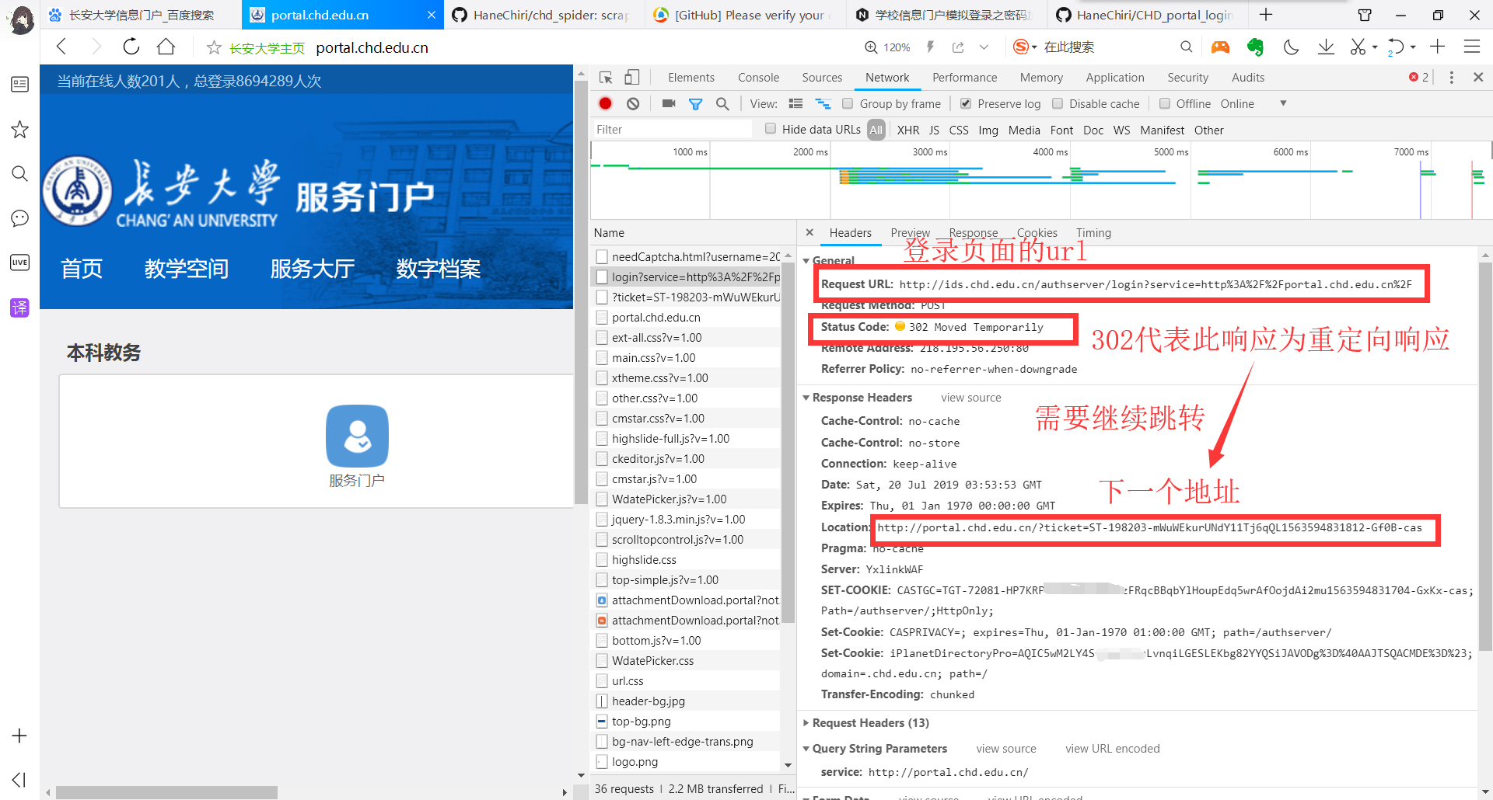Click the browser back arrow
The image size is (1493, 800).
(61, 47)
